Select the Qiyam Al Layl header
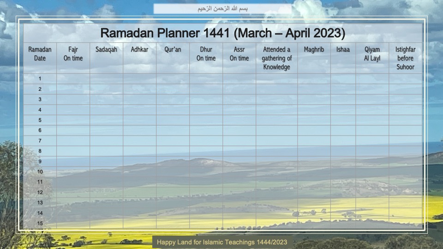443x249 pixels. (x=372, y=54)
